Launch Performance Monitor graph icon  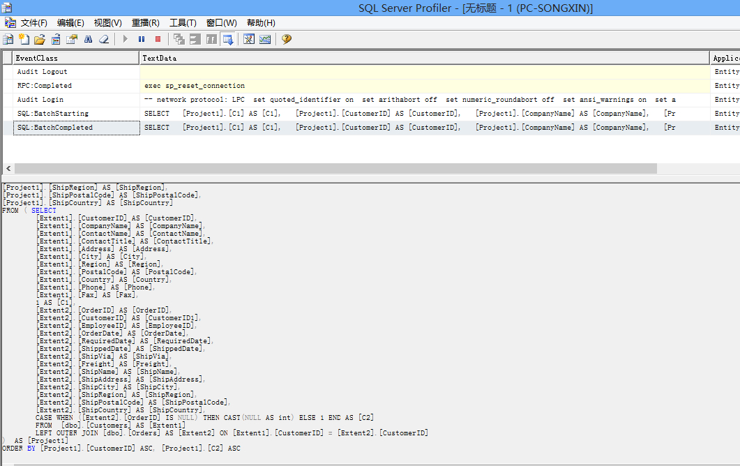click(x=265, y=39)
